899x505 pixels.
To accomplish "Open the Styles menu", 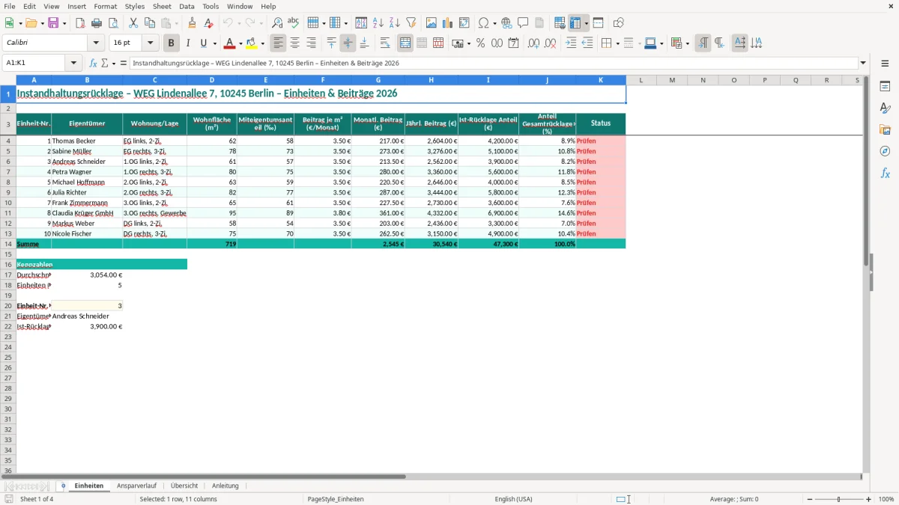I will [x=135, y=6].
